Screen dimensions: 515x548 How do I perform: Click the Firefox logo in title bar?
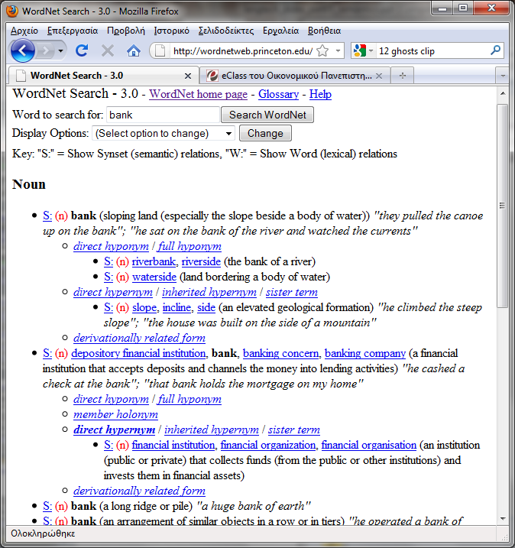(x=12, y=11)
